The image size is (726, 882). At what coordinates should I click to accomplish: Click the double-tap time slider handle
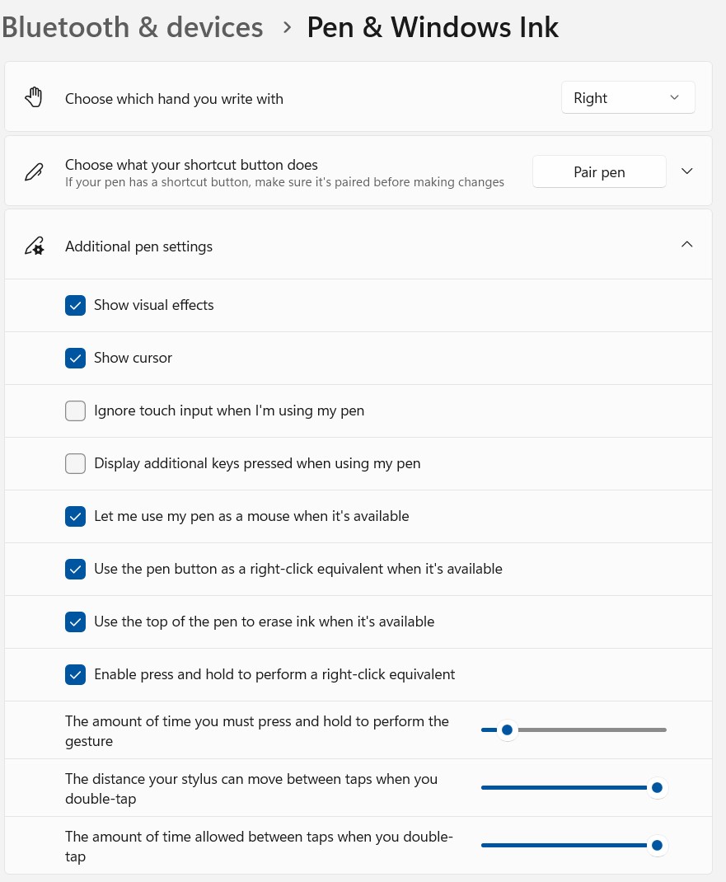(x=657, y=845)
